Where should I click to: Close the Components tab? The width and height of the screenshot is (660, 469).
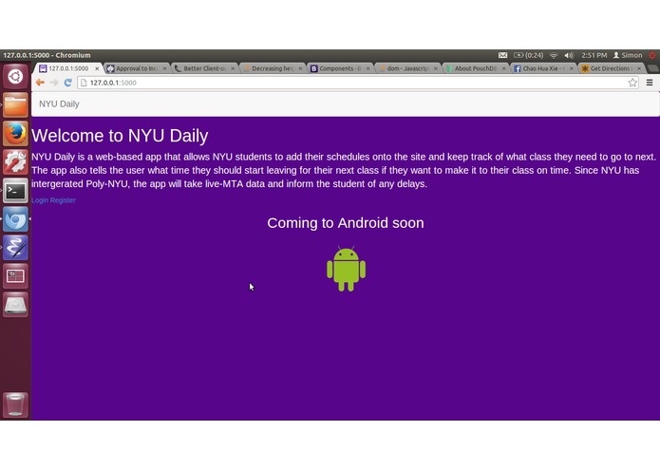point(368,68)
